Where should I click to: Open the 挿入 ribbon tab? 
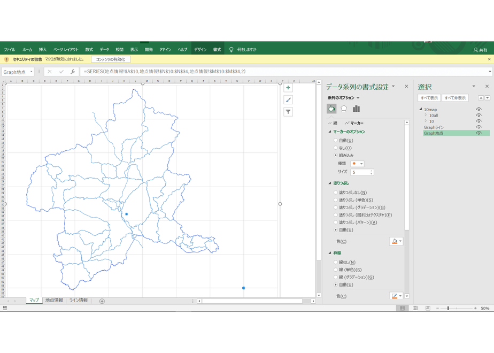(x=43, y=50)
